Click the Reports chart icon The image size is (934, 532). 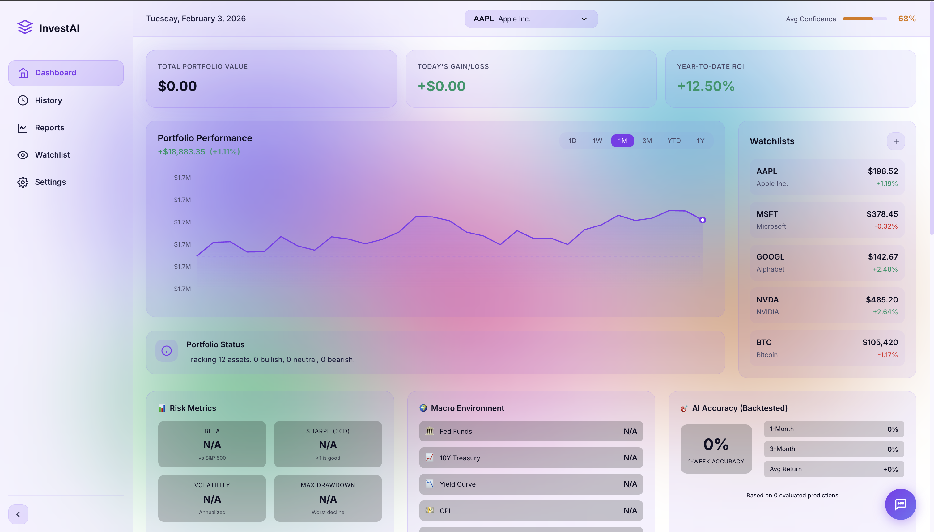pyautogui.click(x=23, y=128)
